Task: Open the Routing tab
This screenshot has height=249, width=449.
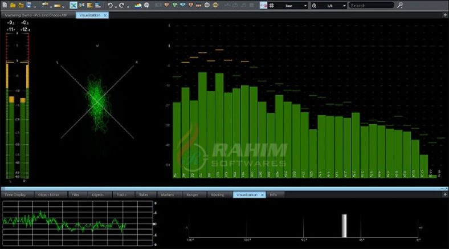Action: pyautogui.click(x=217, y=195)
